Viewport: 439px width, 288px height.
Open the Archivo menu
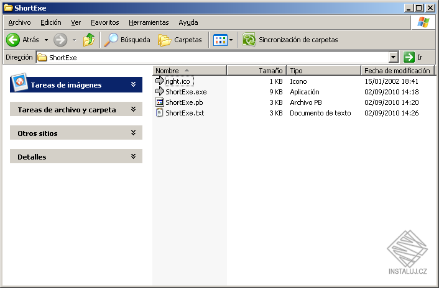pyautogui.click(x=19, y=22)
